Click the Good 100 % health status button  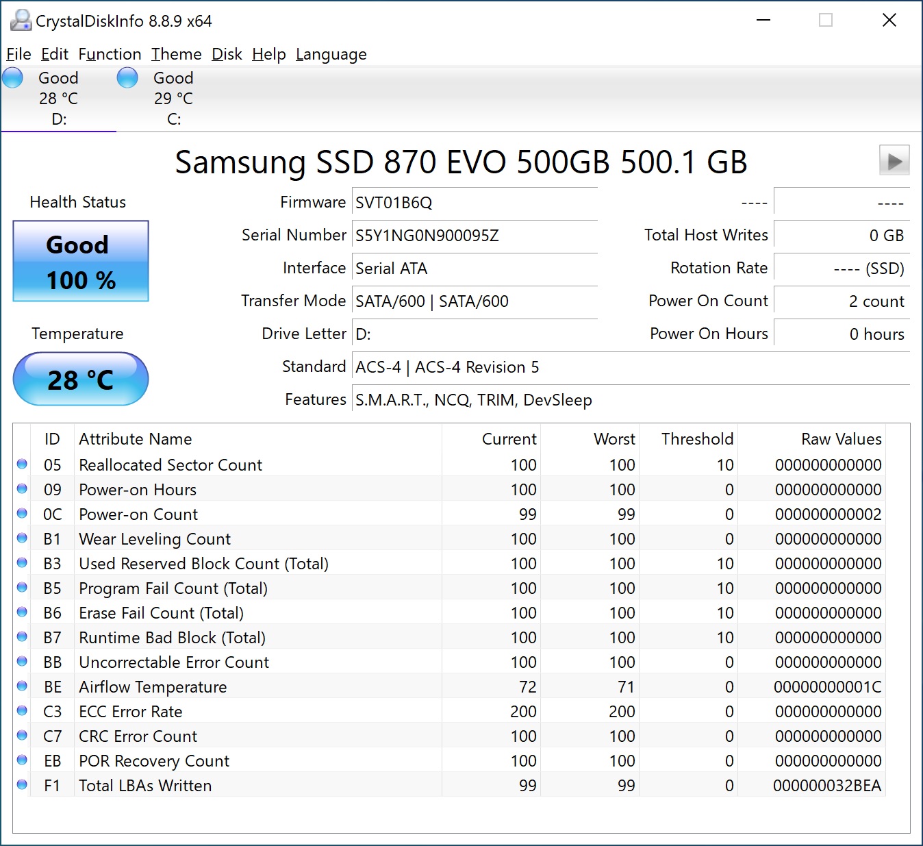click(x=81, y=261)
